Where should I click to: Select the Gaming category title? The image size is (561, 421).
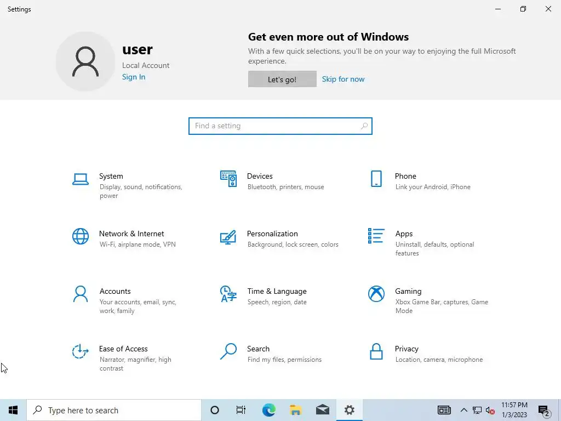click(x=408, y=292)
